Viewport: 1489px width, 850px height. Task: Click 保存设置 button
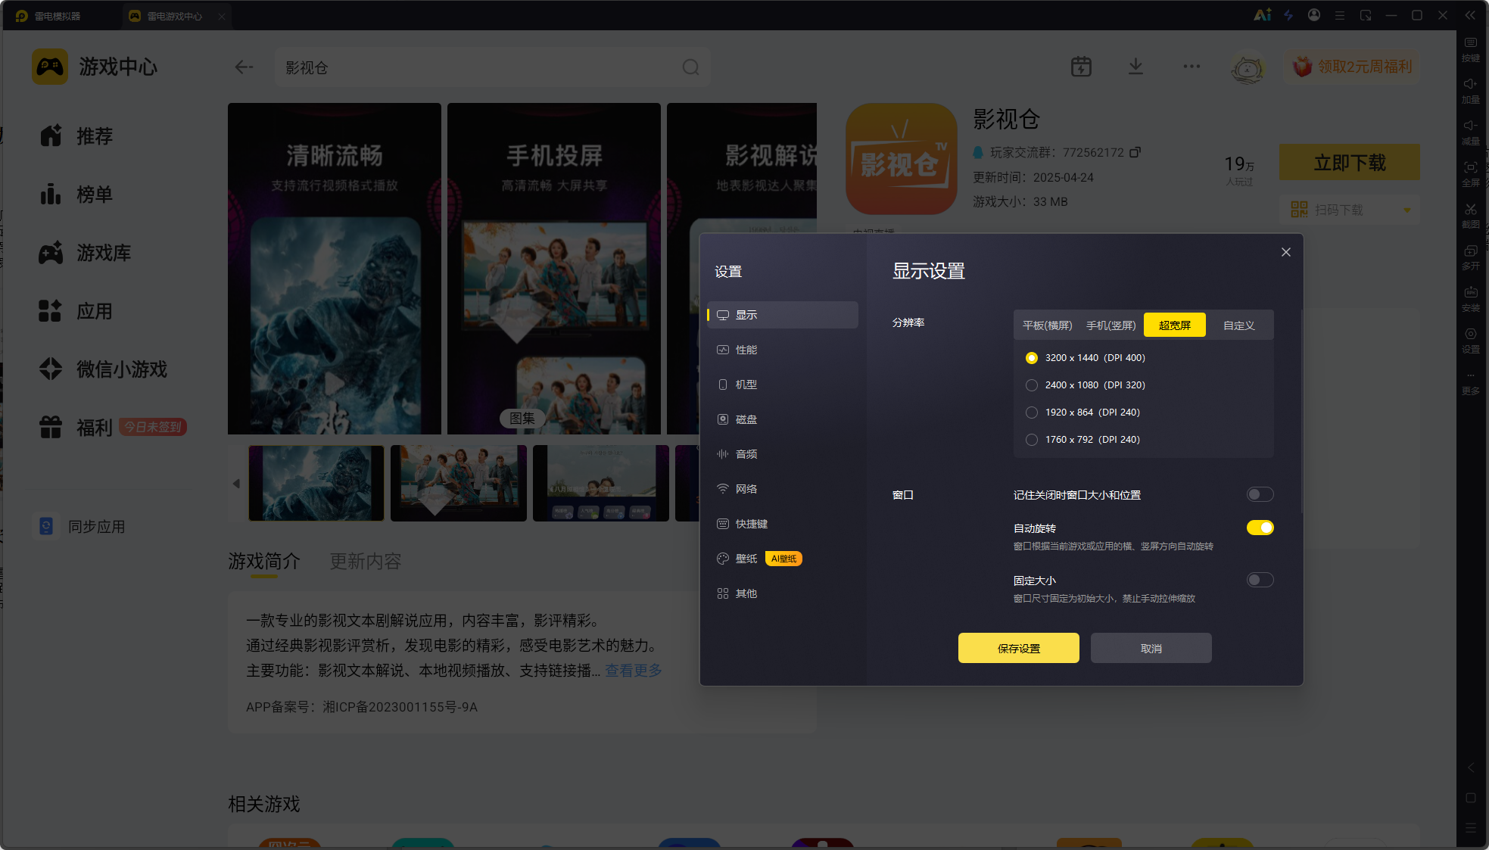(1019, 648)
